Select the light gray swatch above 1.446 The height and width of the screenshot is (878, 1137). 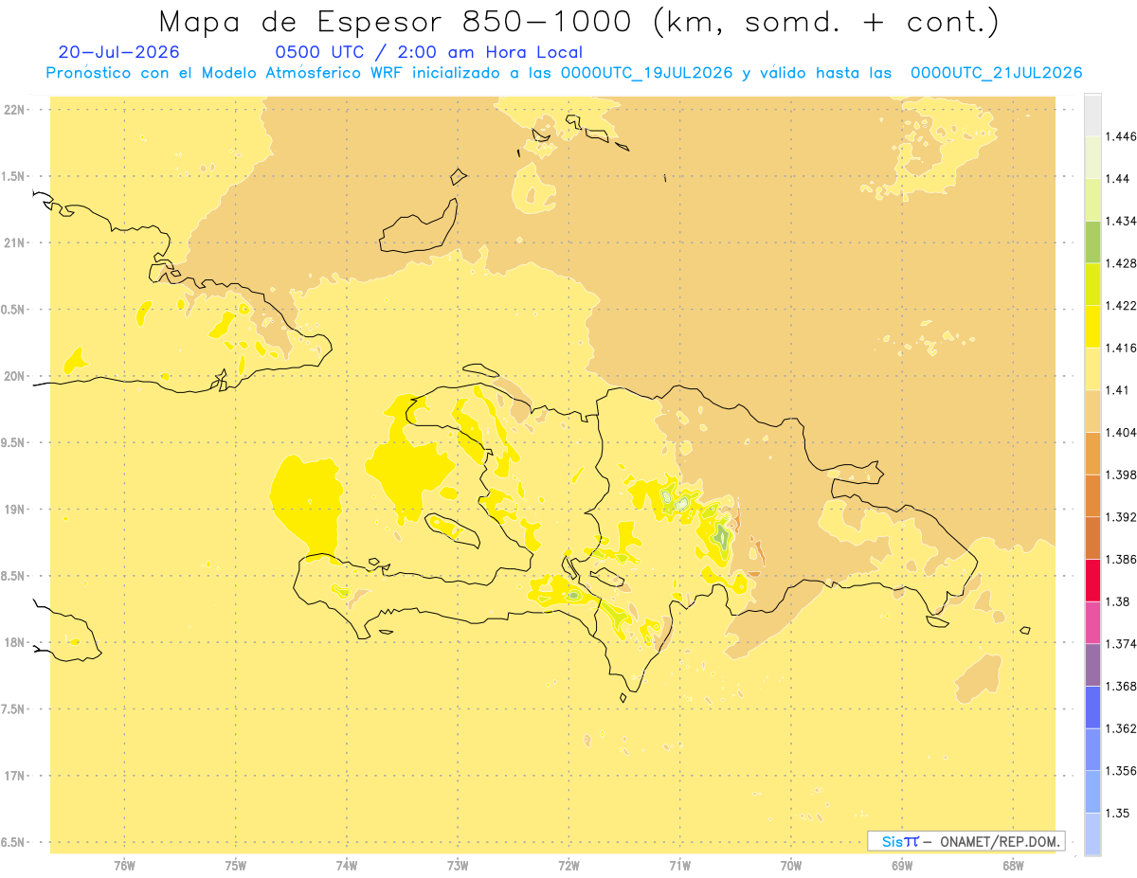1092,115
